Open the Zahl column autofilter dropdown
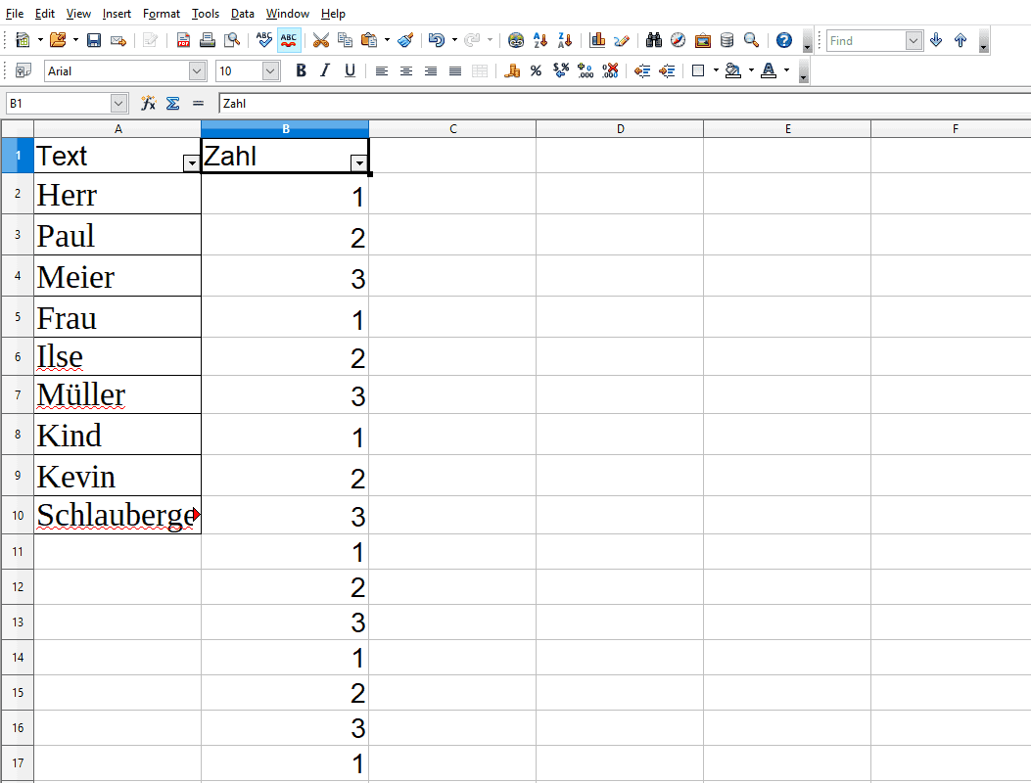1031x783 pixels. pos(359,163)
